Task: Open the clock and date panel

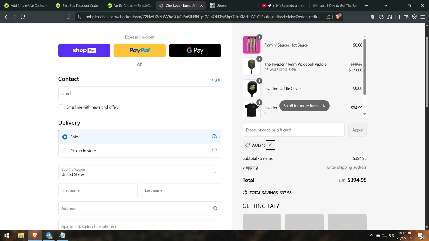Action: [x=404, y=236]
